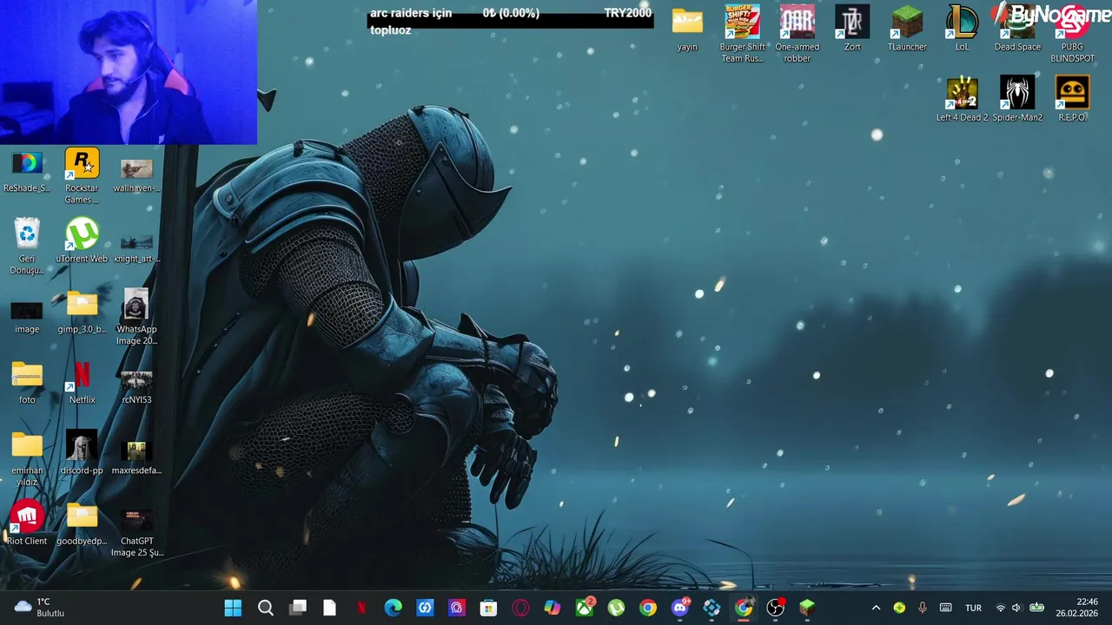1112x625 pixels.
Task: Open taskbar Search magnifier
Action: (266, 608)
